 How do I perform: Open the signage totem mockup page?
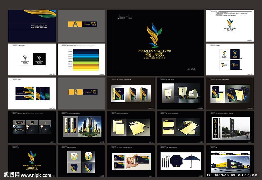(x=230, y=127)
